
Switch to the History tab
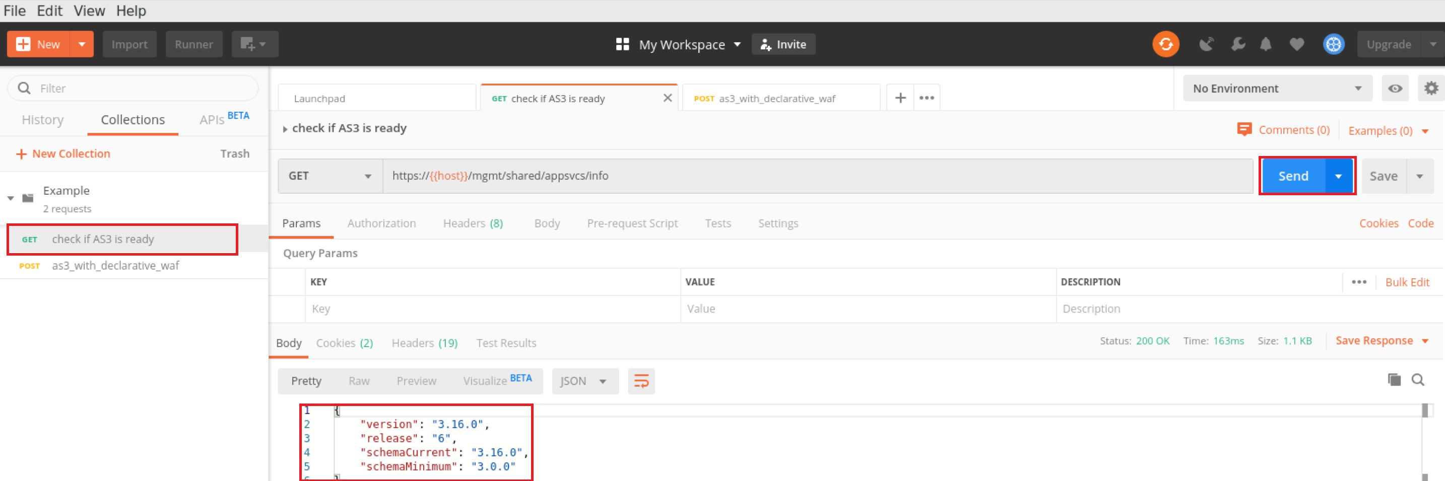click(43, 120)
